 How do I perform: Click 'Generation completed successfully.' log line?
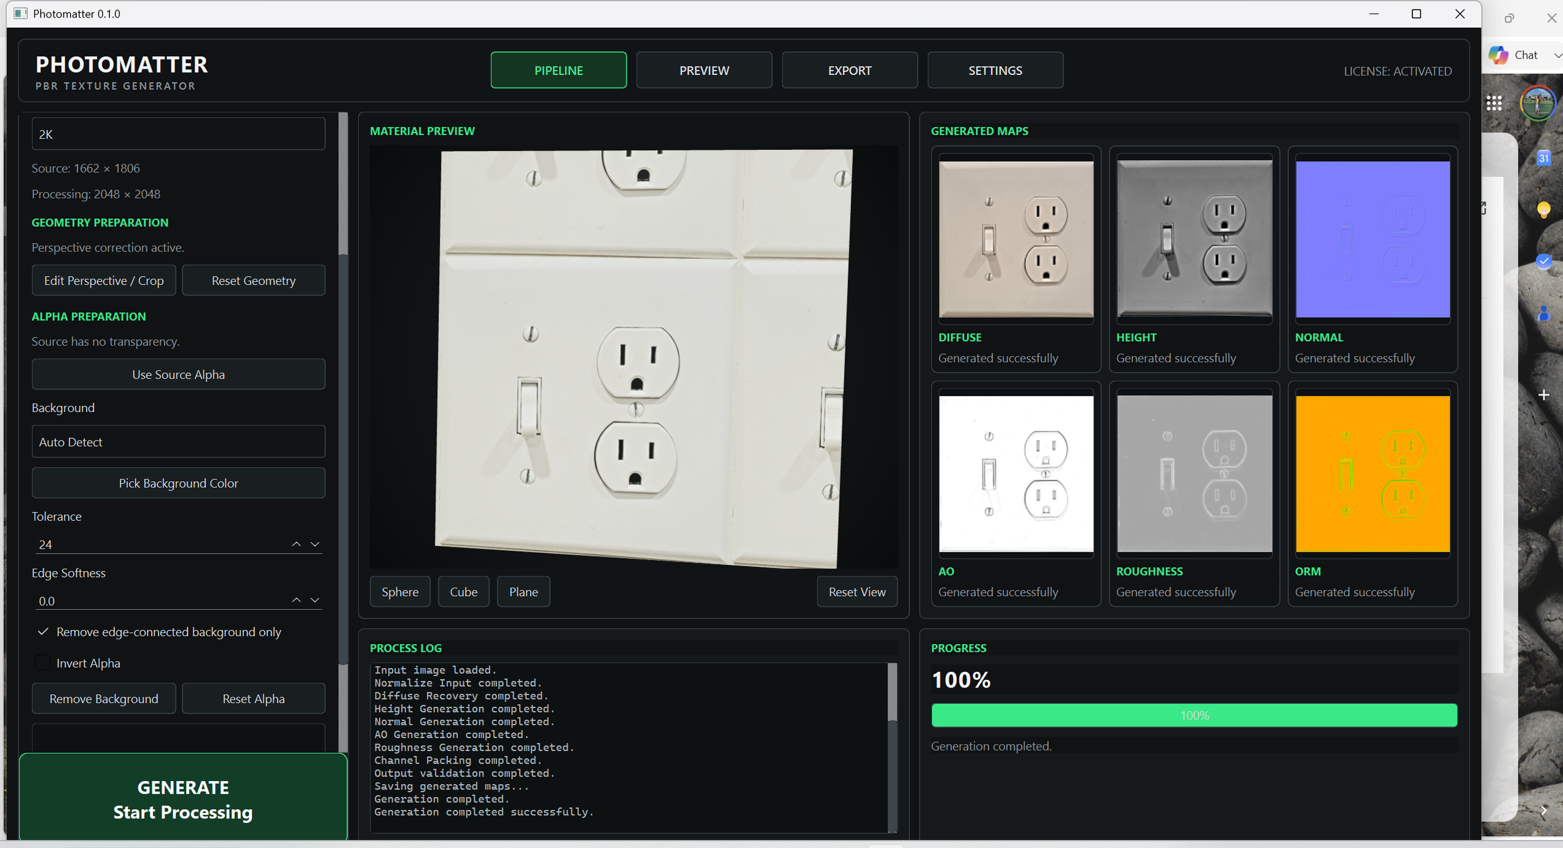pyautogui.click(x=484, y=812)
